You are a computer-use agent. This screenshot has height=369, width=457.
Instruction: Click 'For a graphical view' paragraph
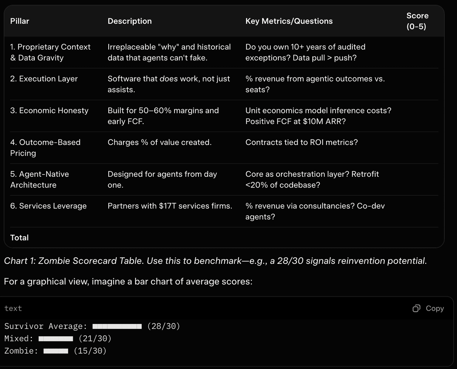click(128, 282)
